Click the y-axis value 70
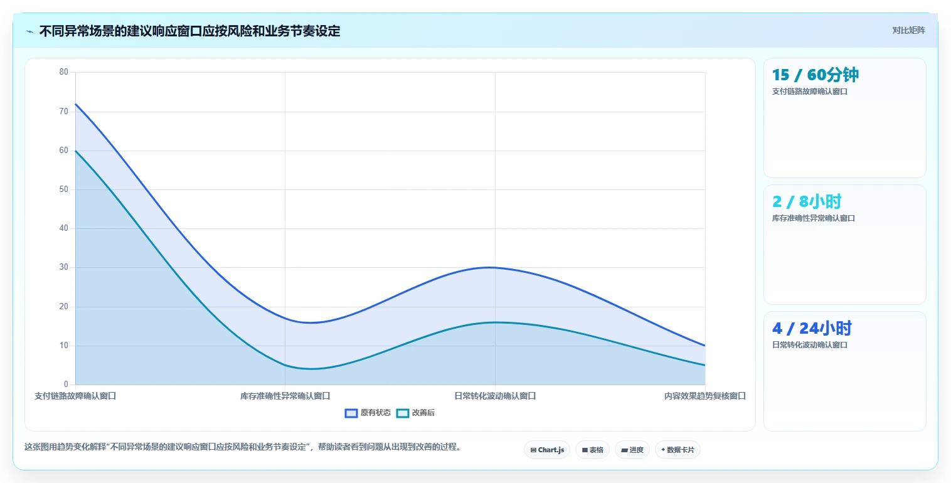The height and width of the screenshot is (483, 951). [63, 112]
